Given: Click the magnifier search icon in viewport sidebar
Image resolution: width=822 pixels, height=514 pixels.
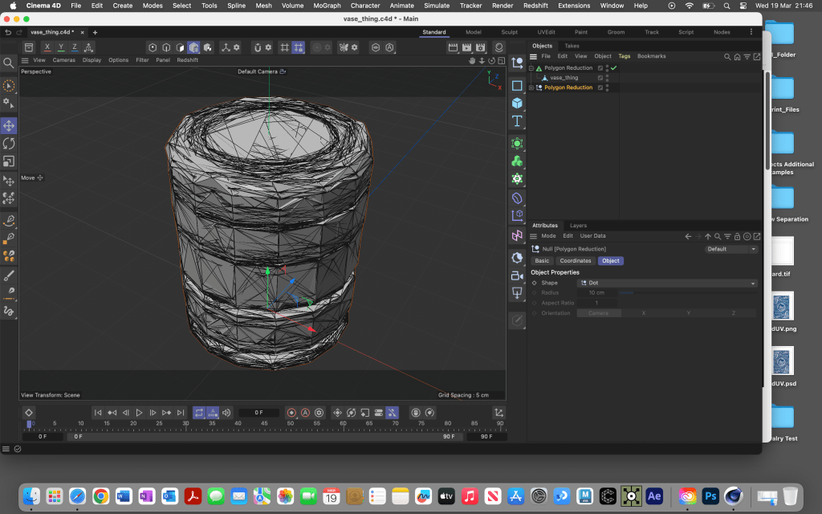Looking at the screenshot, I should coord(9,63).
